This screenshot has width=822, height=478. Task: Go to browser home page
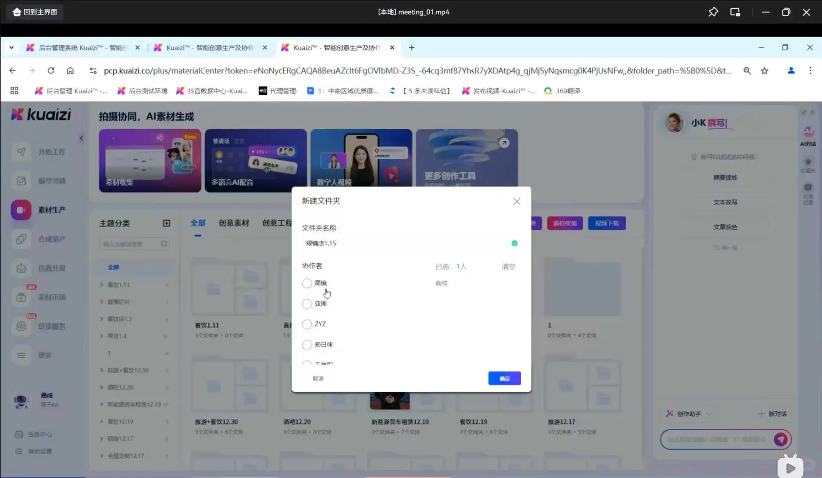tap(70, 71)
